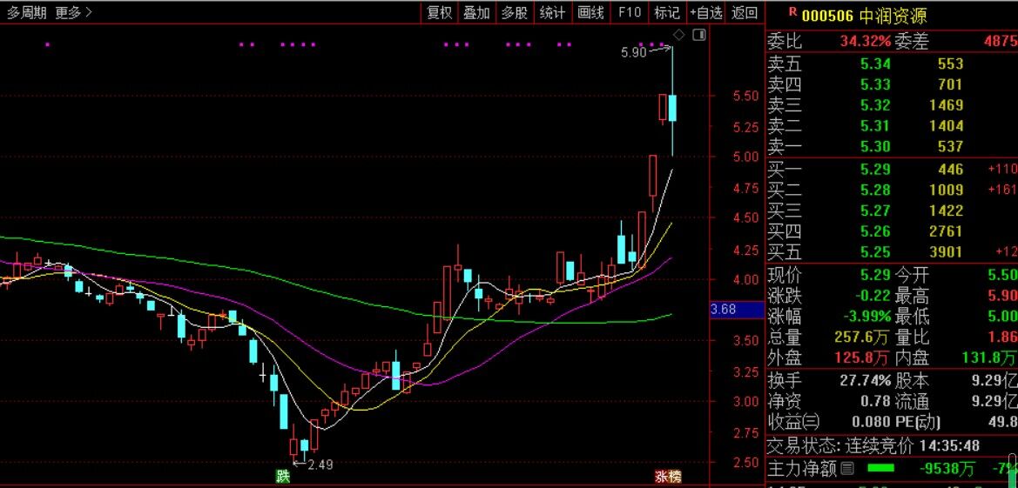Click the 外盘 value 125.8万
1018x488 pixels.
tap(862, 358)
